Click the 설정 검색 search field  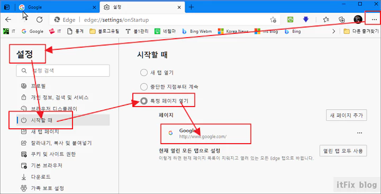(x=63, y=70)
